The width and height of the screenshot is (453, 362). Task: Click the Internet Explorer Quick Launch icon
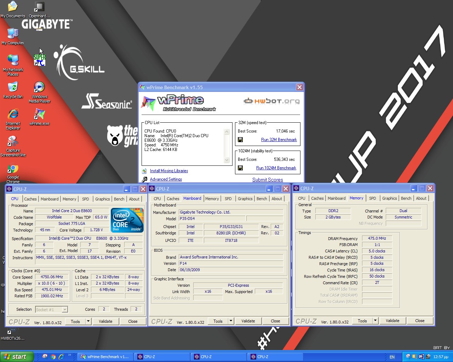[x=61, y=357]
